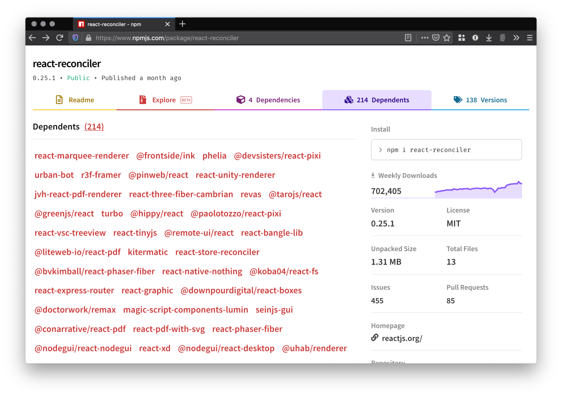Copy the npm i react-reconciler command

point(446,150)
